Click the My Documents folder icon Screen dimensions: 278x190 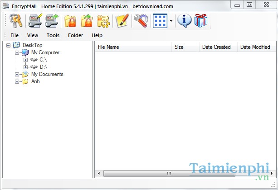25,74
